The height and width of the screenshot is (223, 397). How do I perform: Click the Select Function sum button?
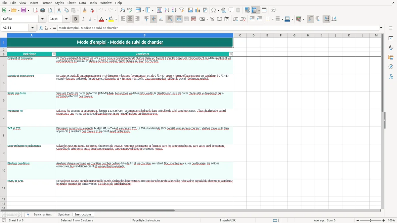(x=46, y=28)
